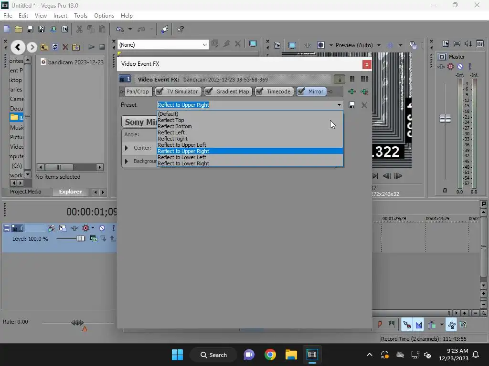Open the edit tool selector dropdown arrow
Viewport: 489px width, 366px height.
pyautogui.click(x=442, y=325)
